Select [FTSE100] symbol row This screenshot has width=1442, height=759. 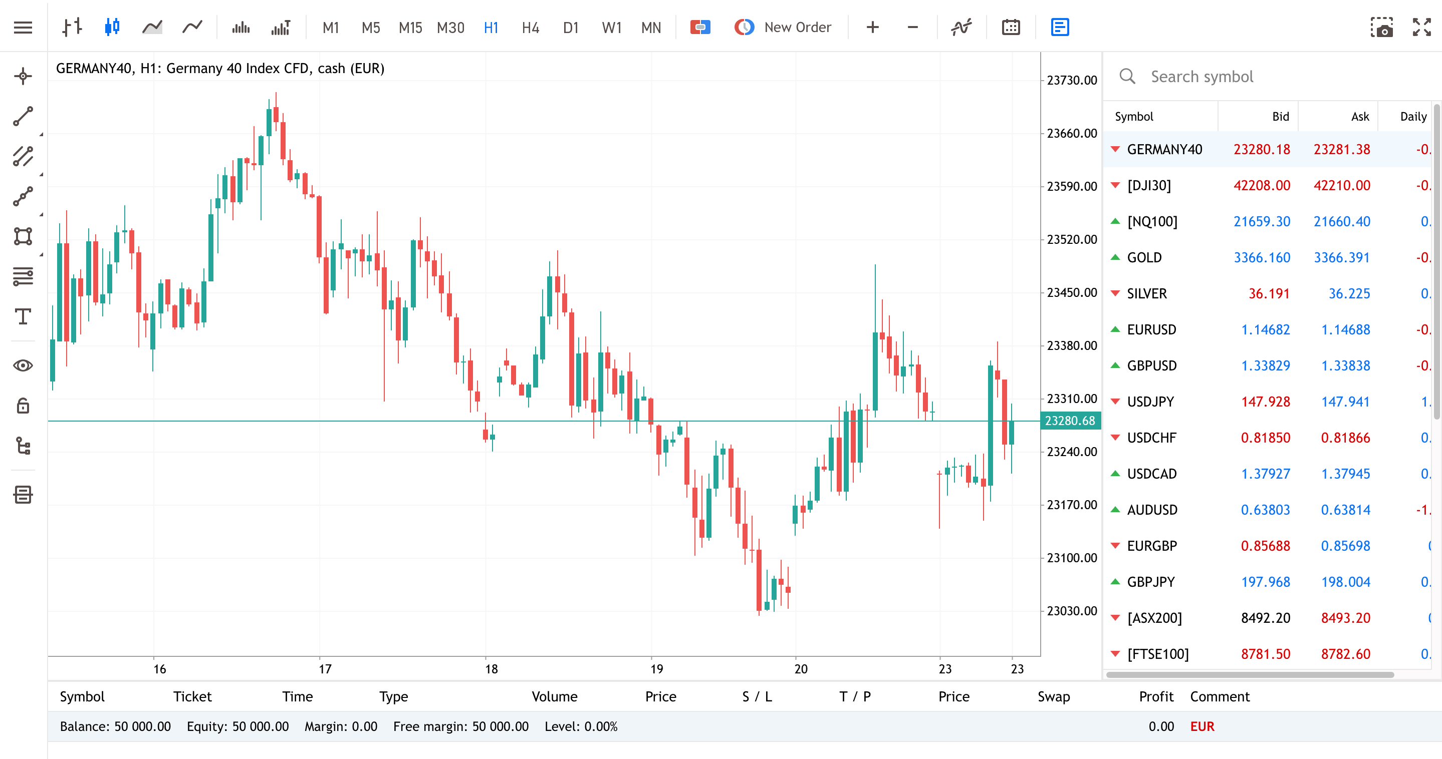point(1267,654)
